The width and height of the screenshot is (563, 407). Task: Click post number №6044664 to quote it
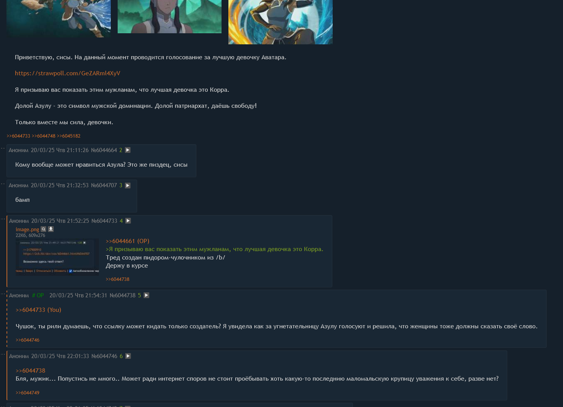pyautogui.click(x=104, y=150)
